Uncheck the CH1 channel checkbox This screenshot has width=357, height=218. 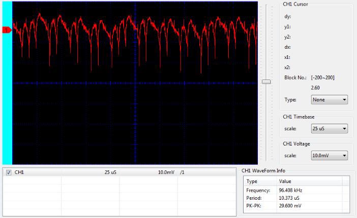[x=9, y=172]
